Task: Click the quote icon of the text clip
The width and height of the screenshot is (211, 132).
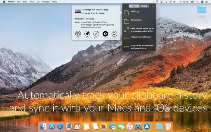Action: point(127,30)
